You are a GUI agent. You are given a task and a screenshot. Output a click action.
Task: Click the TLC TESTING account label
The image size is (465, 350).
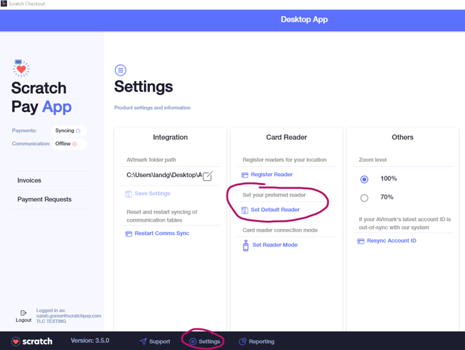[x=51, y=321]
